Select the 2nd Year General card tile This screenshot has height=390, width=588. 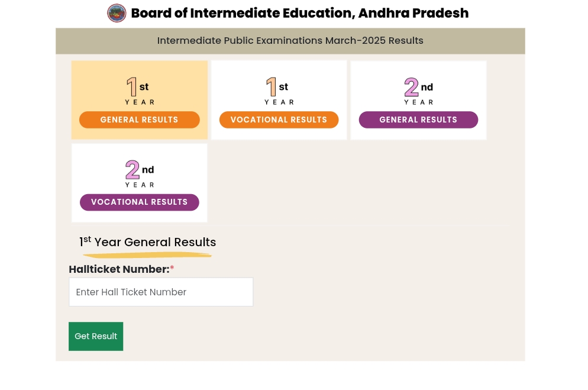tap(418, 100)
